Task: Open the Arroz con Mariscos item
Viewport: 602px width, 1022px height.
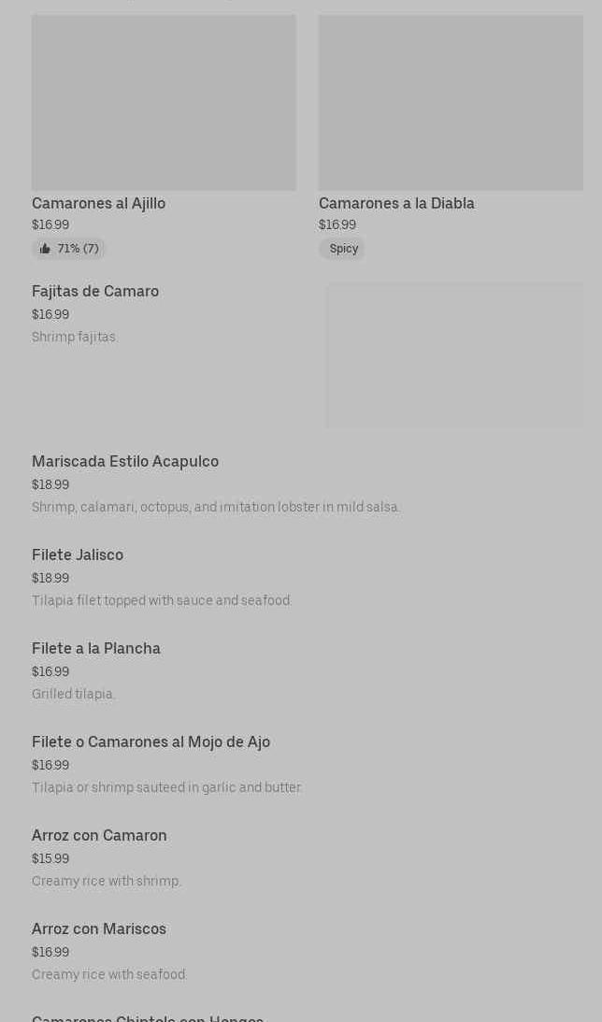Action: point(99,928)
